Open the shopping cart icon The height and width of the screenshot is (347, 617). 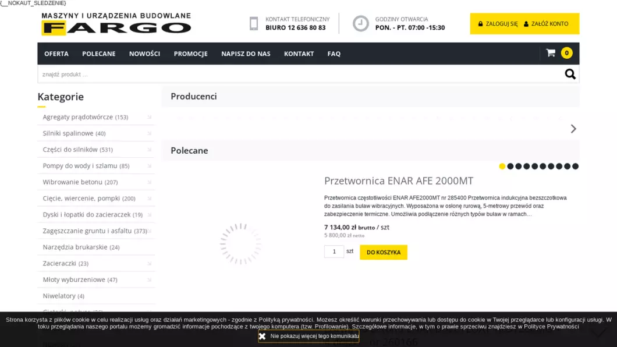pyautogui.click(x=551, y=53)
